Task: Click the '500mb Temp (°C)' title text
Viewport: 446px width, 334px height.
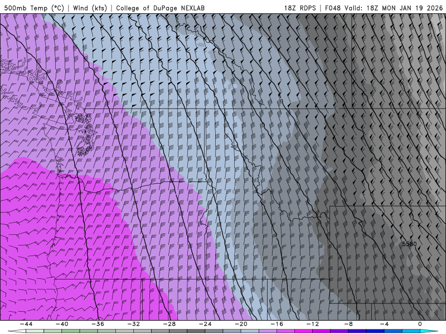Action: [x=34, y=8]
